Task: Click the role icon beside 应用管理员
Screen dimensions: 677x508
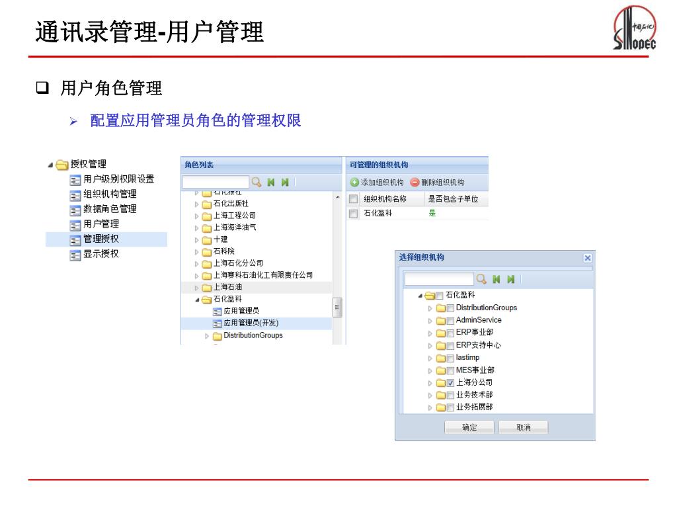Action: coord(217,312)
